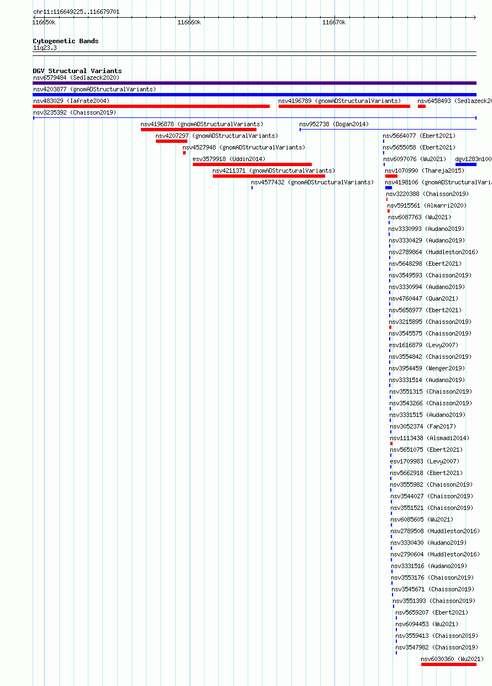492x686 pixels.
Task: Click nsv5651075 (Ebert2021) label
Action: click(x=426, y=450)
